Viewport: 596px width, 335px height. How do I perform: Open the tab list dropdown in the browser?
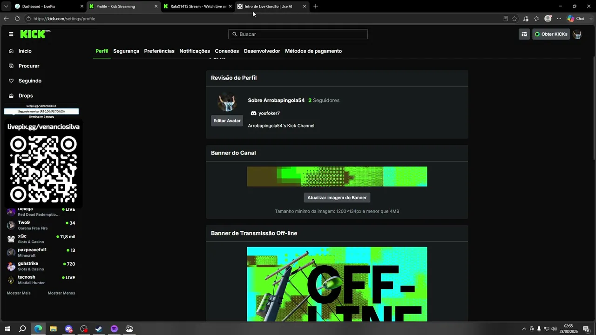[x=6, y=7]
